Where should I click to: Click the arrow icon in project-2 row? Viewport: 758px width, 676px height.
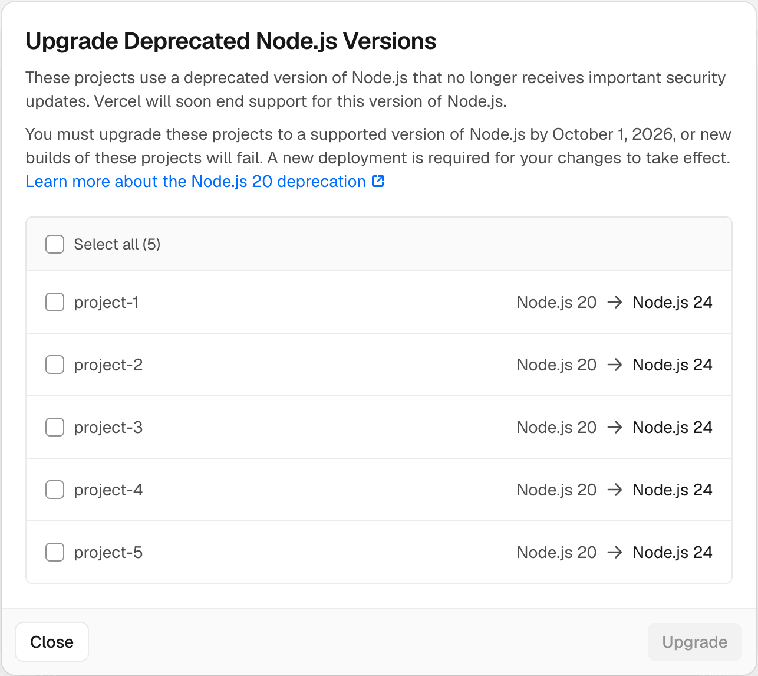tap(615, 365)
